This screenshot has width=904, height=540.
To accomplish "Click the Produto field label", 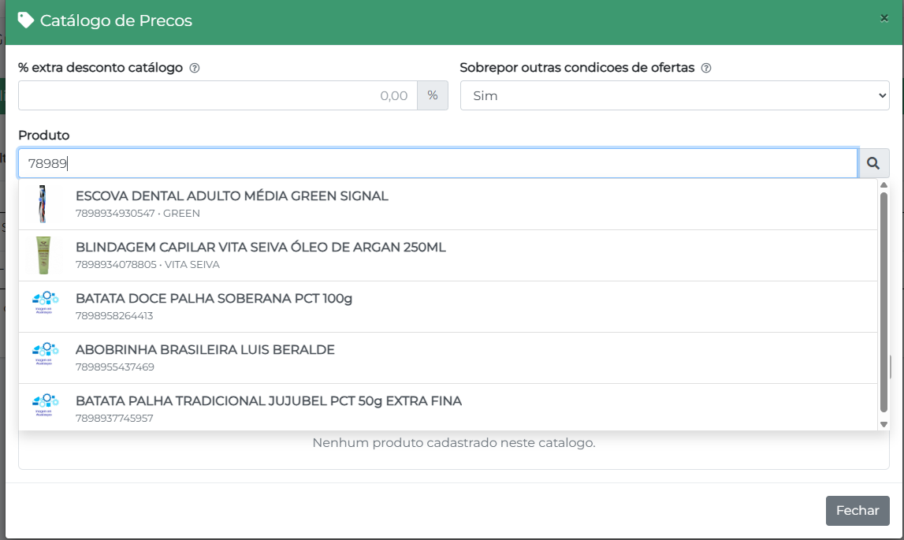I will pos(44,136).
